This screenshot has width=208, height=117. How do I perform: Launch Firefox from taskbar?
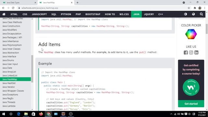pos(41,114)
